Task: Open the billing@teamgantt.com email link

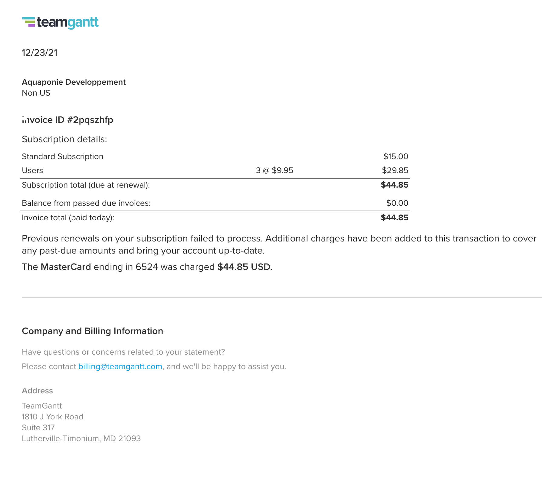Action: tap(120, 366)
